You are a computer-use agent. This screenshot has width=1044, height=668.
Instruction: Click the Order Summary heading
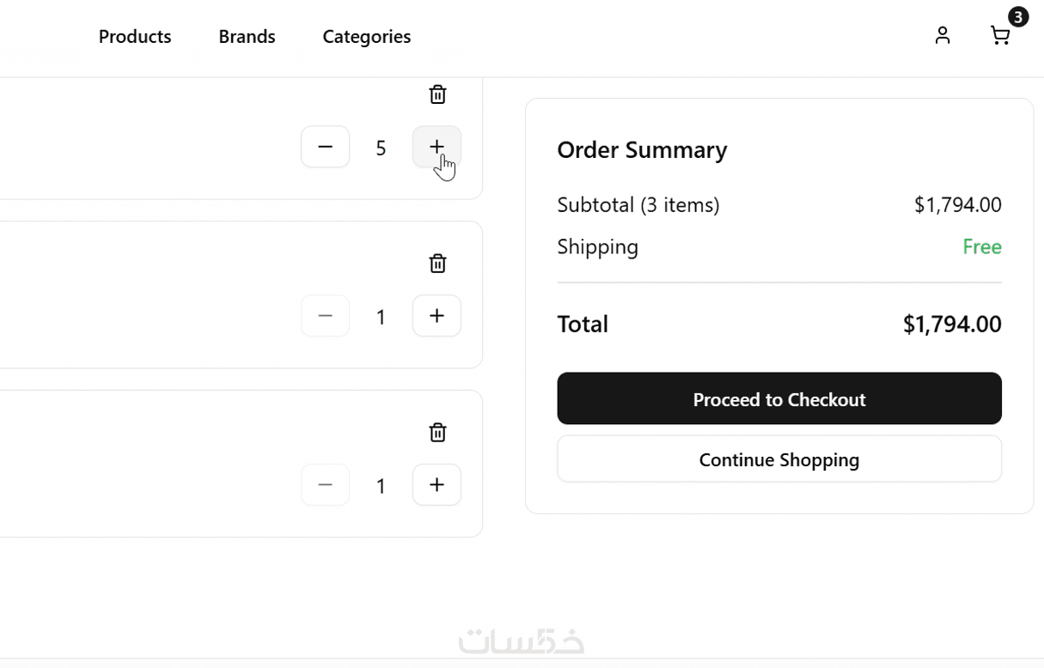(642, 149)
